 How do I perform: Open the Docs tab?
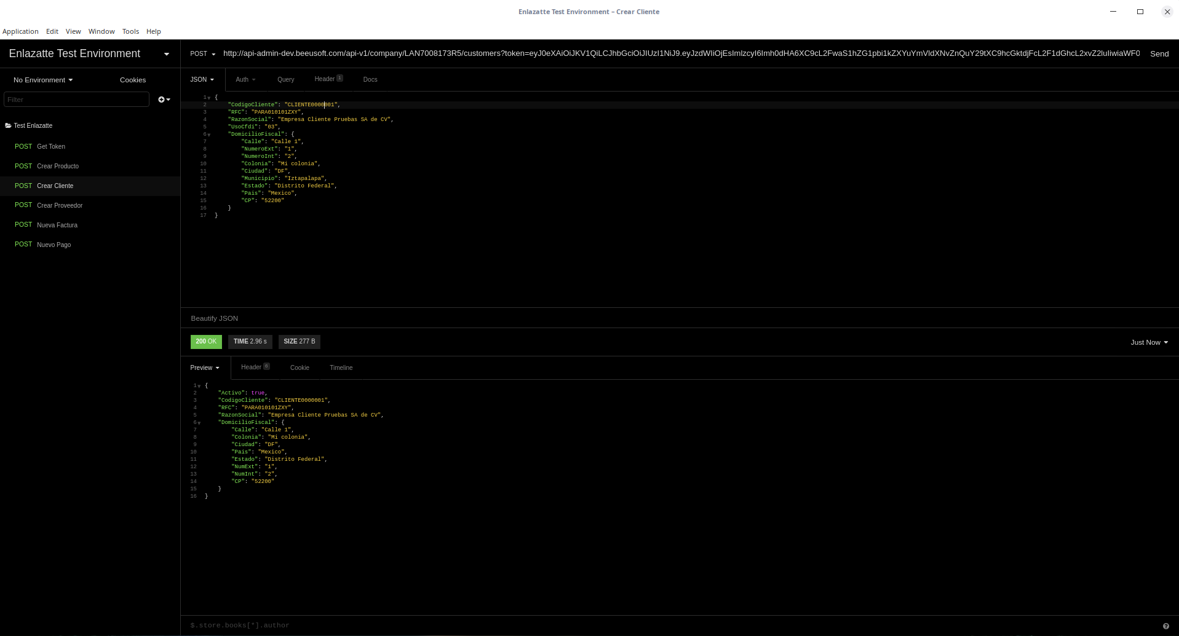coord(370,79)
